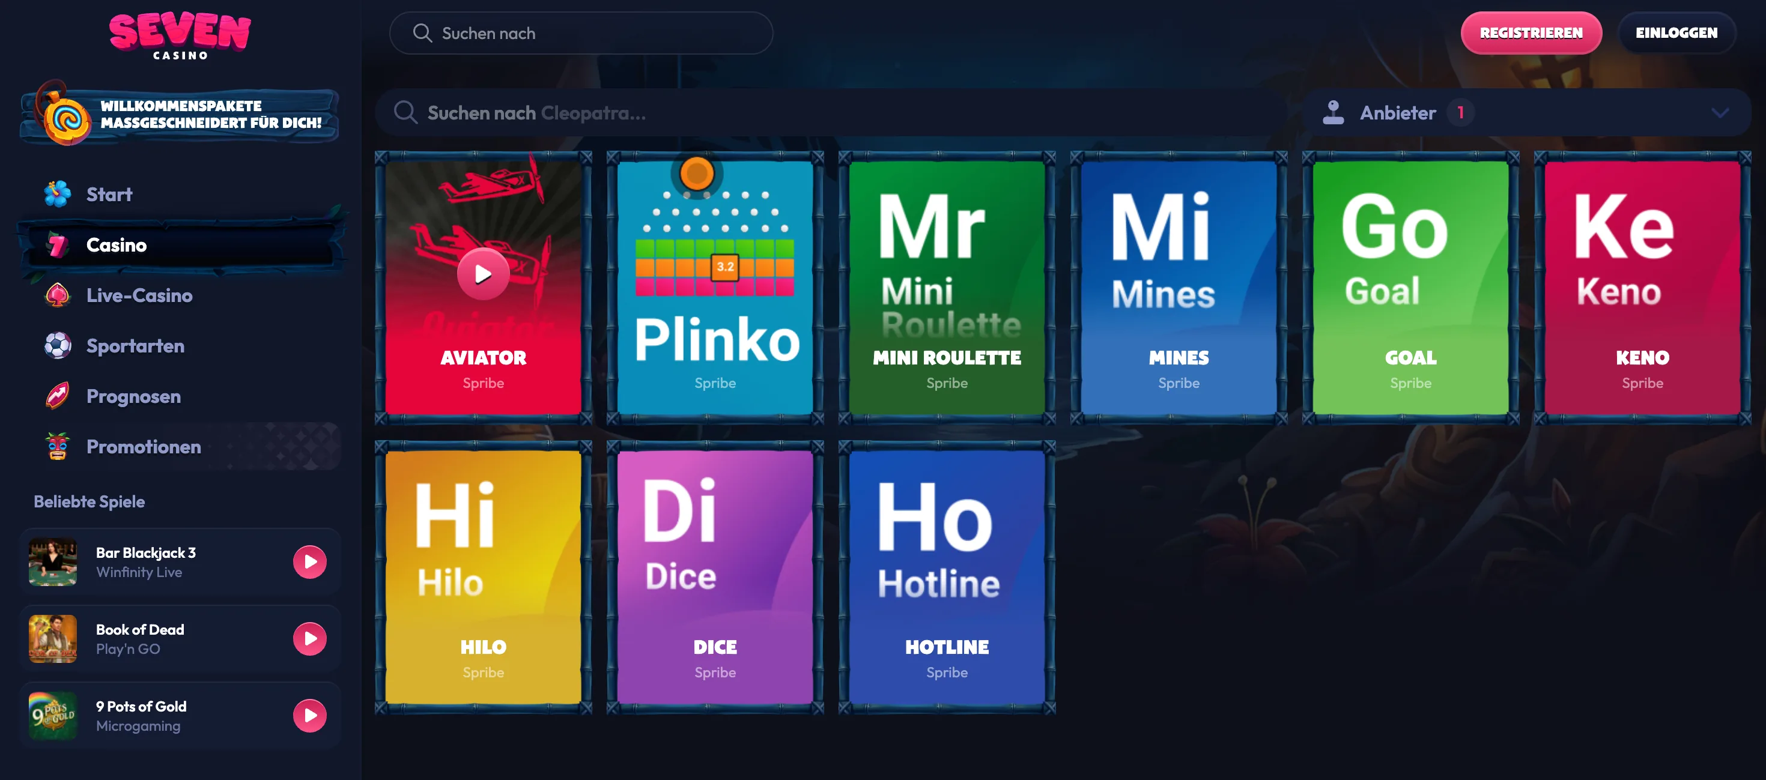Open Sportarten section
The width and height of the screenshot is (1766, 780).
click(180, 345)
